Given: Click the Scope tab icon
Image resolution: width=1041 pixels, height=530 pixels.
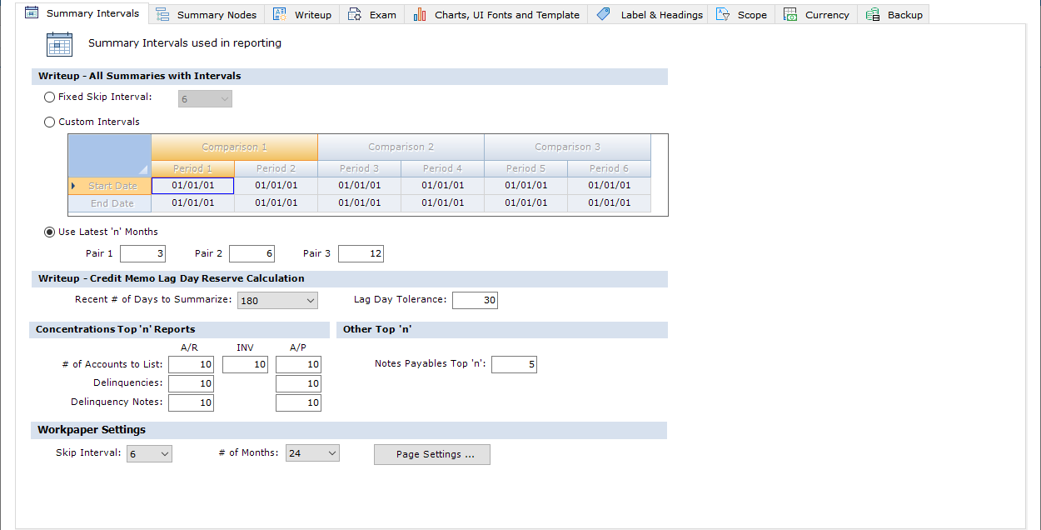Looking at the screenshot, I should point(723,15).
